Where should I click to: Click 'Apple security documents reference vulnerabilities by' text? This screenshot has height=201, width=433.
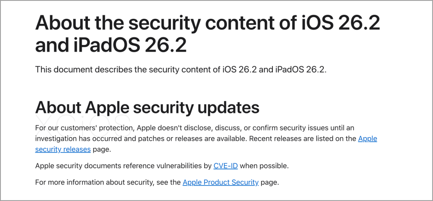[123, 166]
